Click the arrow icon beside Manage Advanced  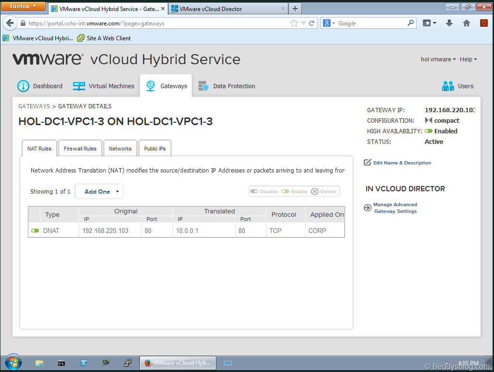point(367,208)
